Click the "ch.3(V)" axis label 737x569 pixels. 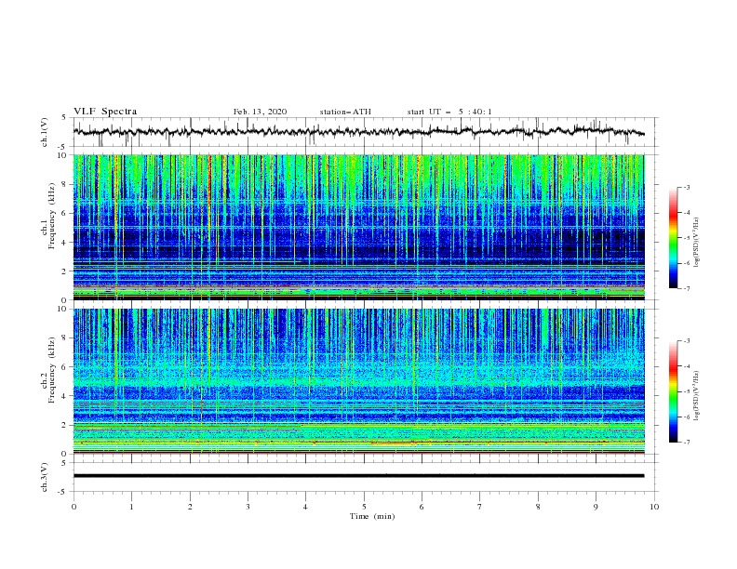click(x=45, y=477)
